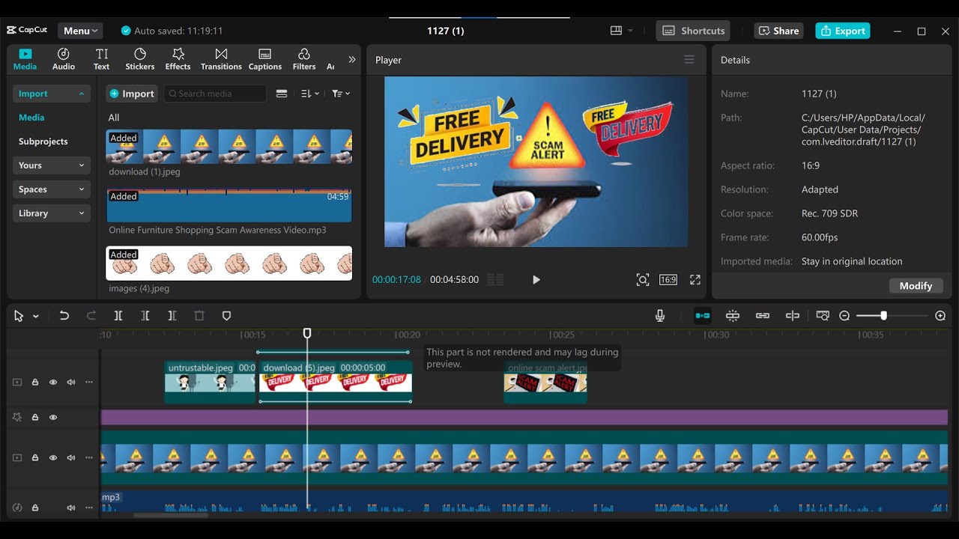This screenshot has height=539, width=959.
Task: Click the Shortcuts button
Action: tap(693, 31)
